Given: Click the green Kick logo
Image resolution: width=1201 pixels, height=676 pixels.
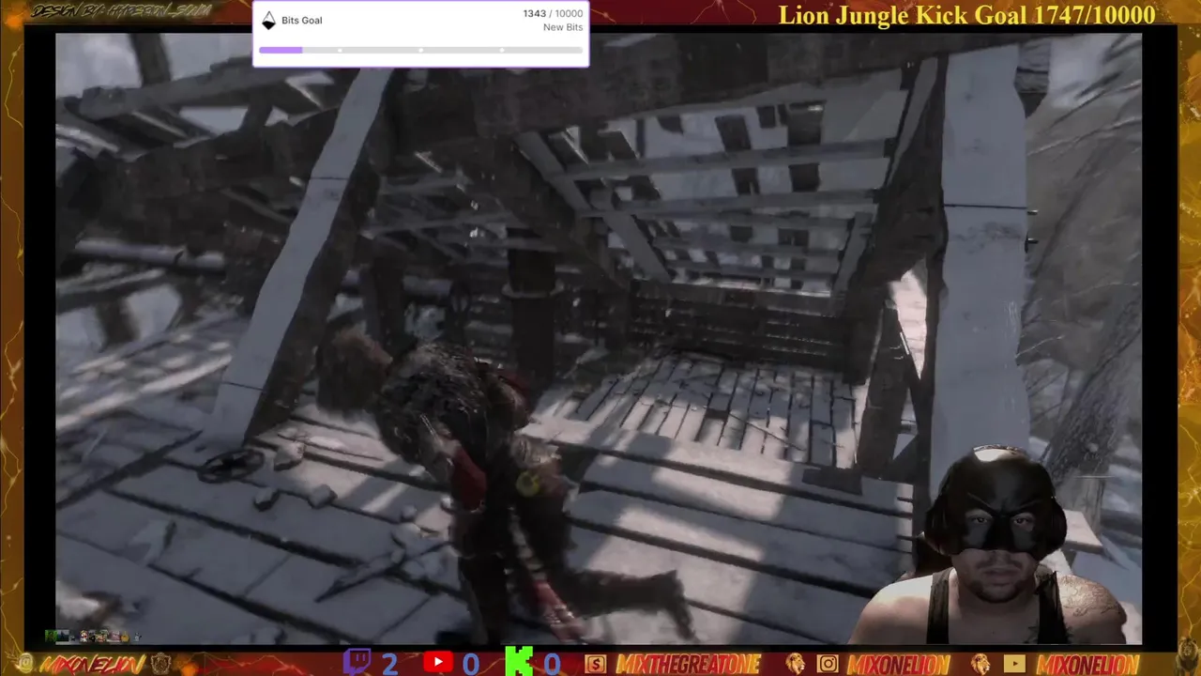Looking at the screenshot, I should click(519, 662).
